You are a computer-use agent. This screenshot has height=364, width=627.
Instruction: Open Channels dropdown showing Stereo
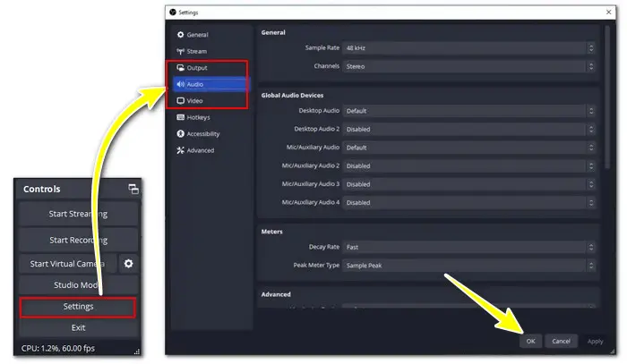click(468, 66)
